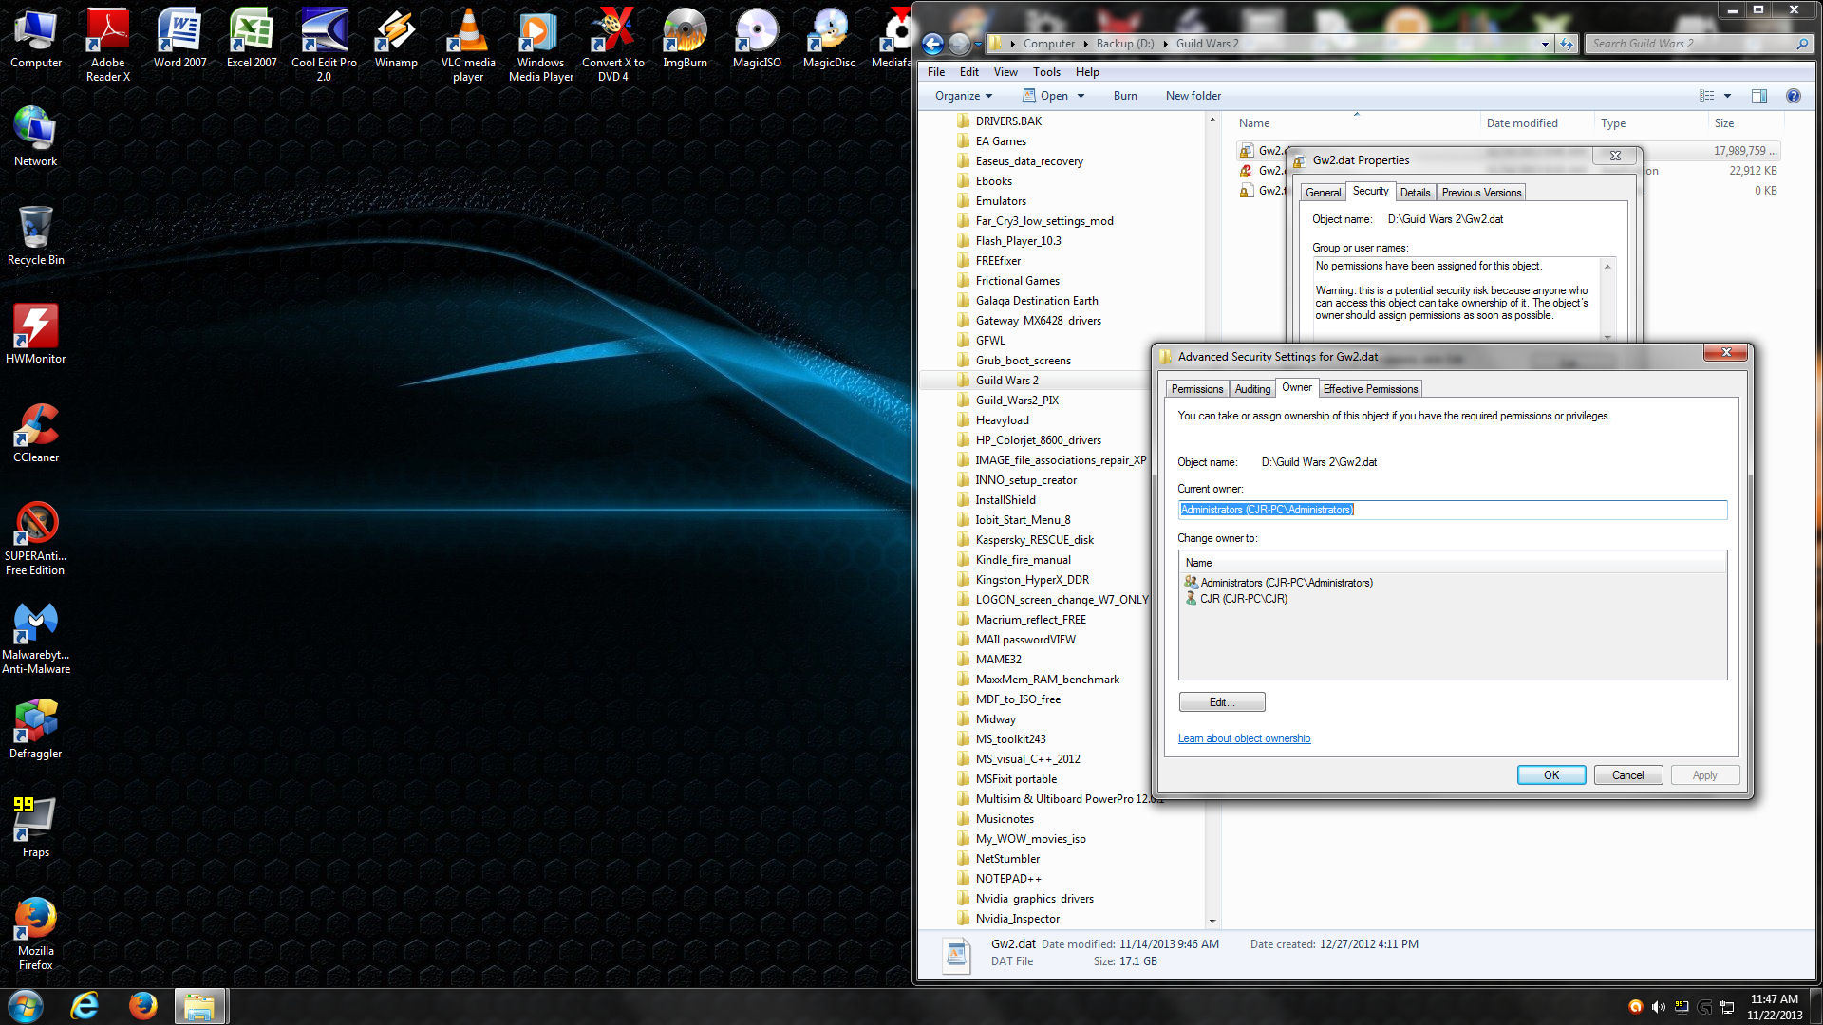Toggle the Explorer preview pane button
1823x1025 pixels.
(x=1758, y=96)
